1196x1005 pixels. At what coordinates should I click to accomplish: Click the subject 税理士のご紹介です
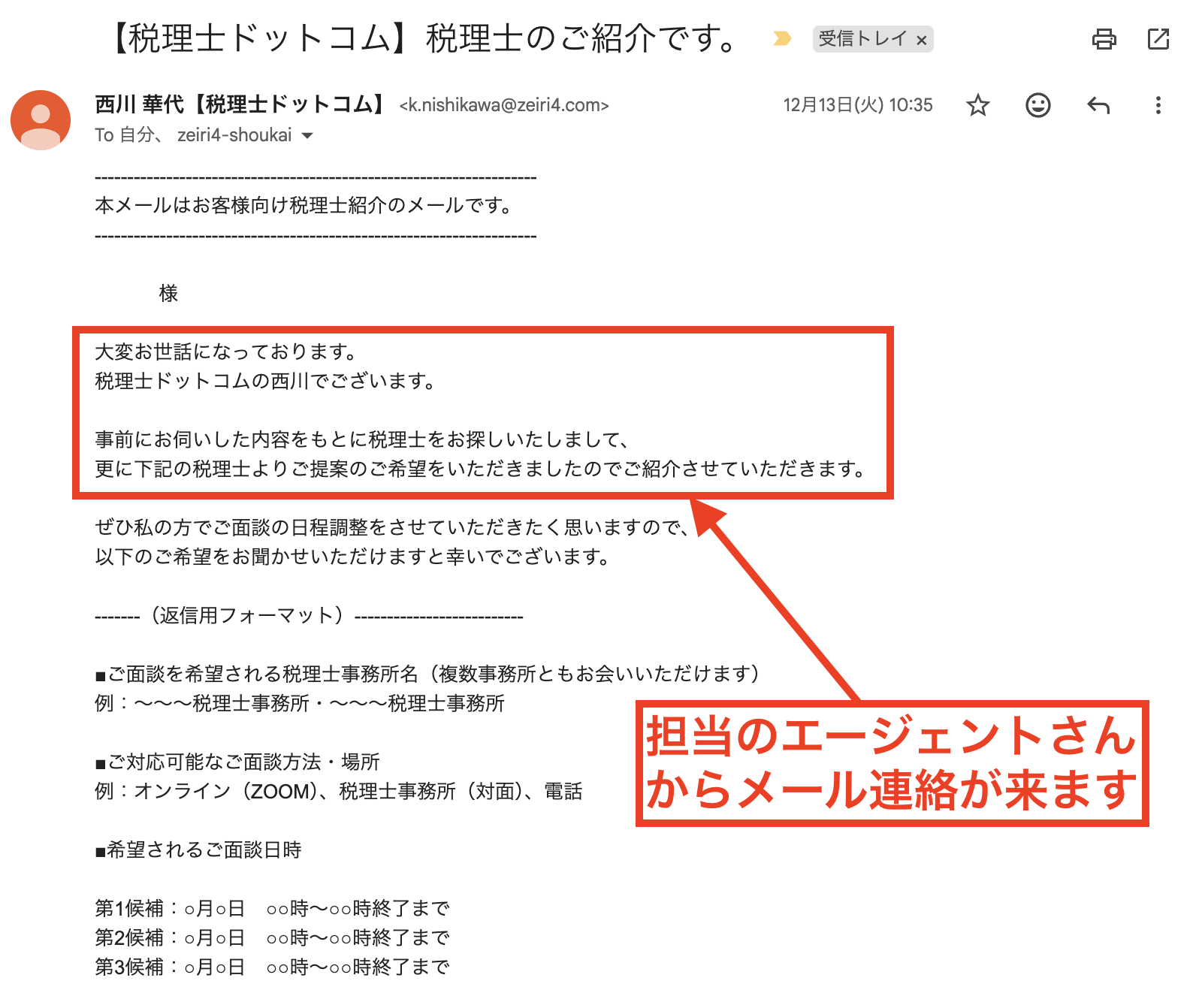[424, 38]
